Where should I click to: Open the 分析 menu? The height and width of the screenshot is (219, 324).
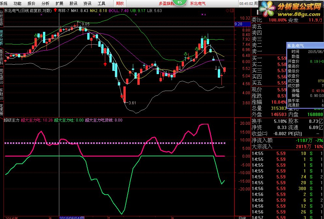point(46,3)
